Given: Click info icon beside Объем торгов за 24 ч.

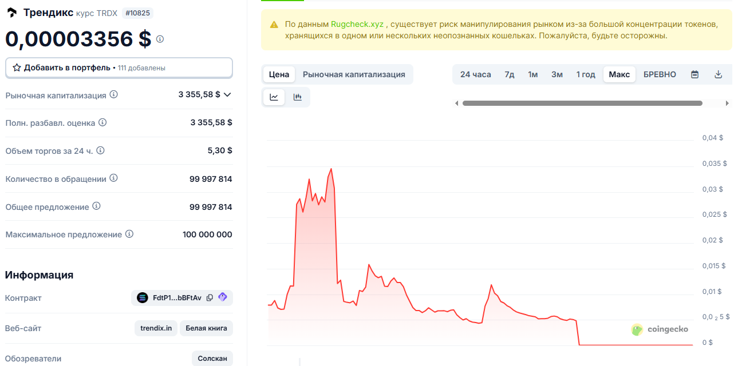Looking at the screenshot, I should click(x=100, y=150).
